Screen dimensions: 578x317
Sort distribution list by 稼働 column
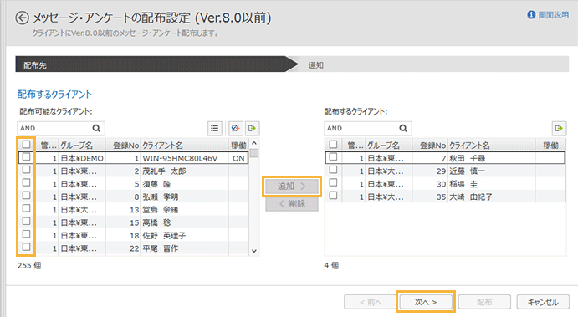click(550, 146)
